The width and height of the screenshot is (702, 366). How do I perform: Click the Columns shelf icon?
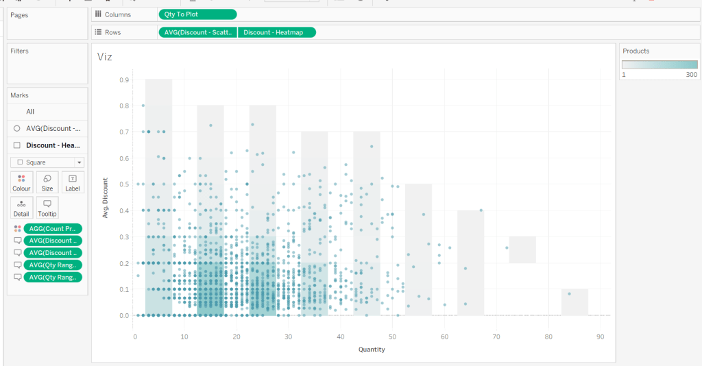click(x=99, y=14)
